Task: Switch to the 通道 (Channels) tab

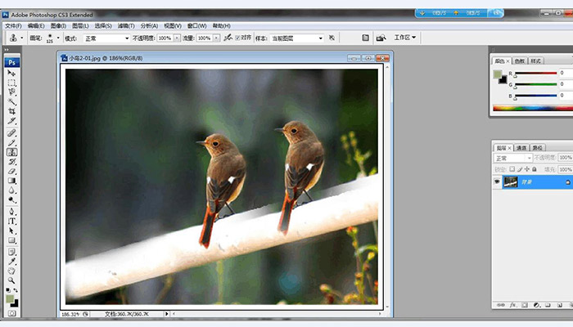Action: 521,147
